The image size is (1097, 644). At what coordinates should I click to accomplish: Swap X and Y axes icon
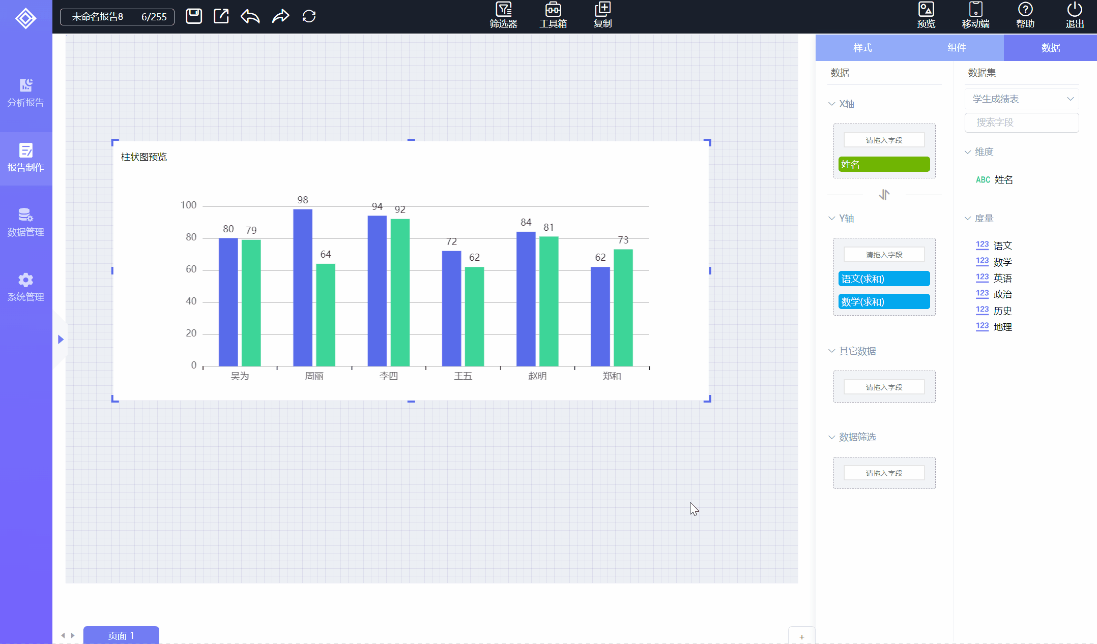[x=884, y=195]
